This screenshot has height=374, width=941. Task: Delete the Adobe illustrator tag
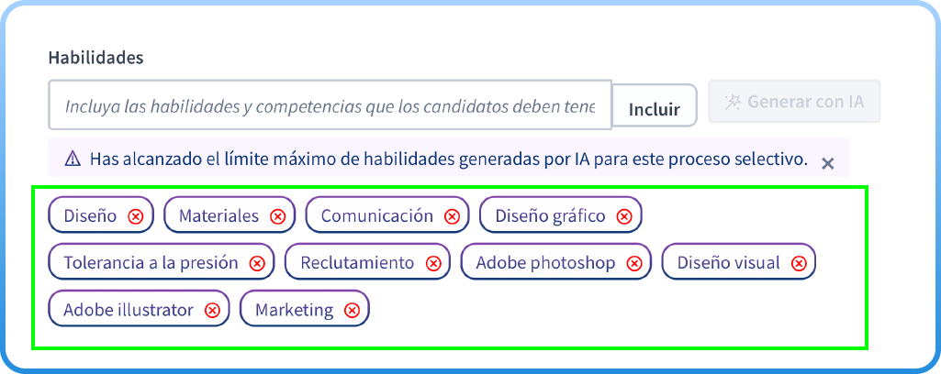pos(212,310)
